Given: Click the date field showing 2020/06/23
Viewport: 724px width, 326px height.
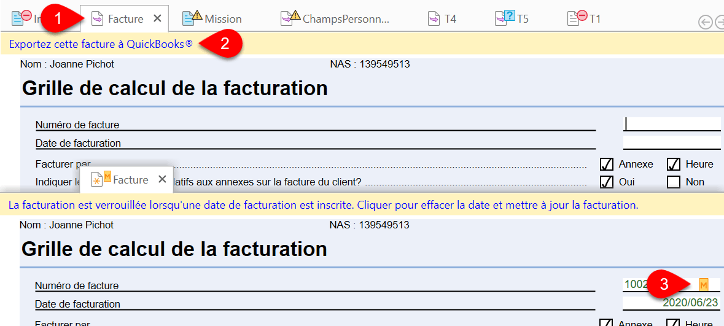Looking at the screenshot, I should tap(672, 303).
